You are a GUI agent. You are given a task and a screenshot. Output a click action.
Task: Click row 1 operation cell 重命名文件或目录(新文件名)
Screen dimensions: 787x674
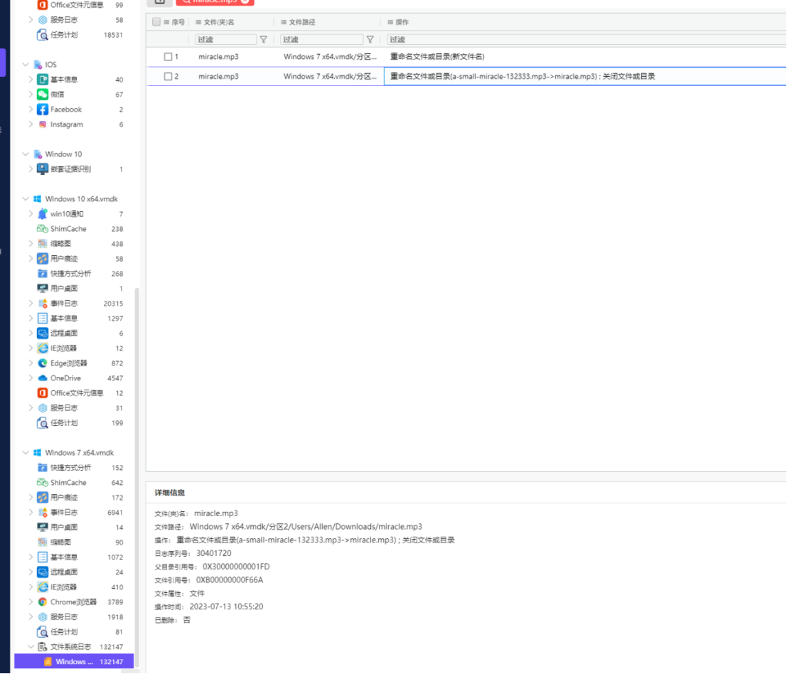click(x=437, y=57)
